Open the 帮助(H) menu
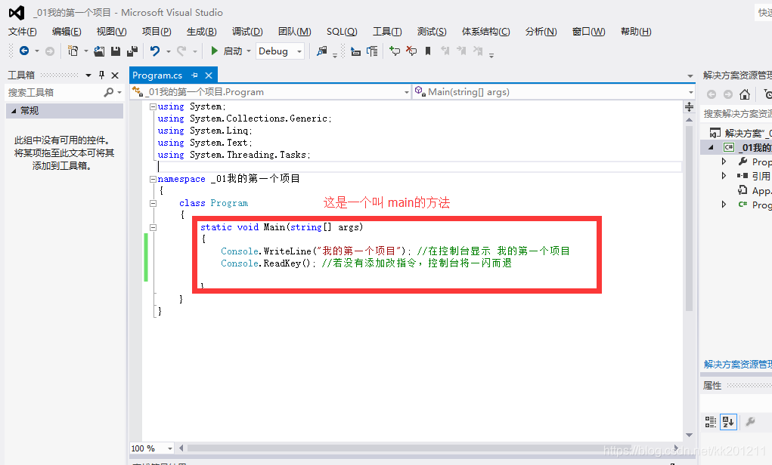 point(636,32)
